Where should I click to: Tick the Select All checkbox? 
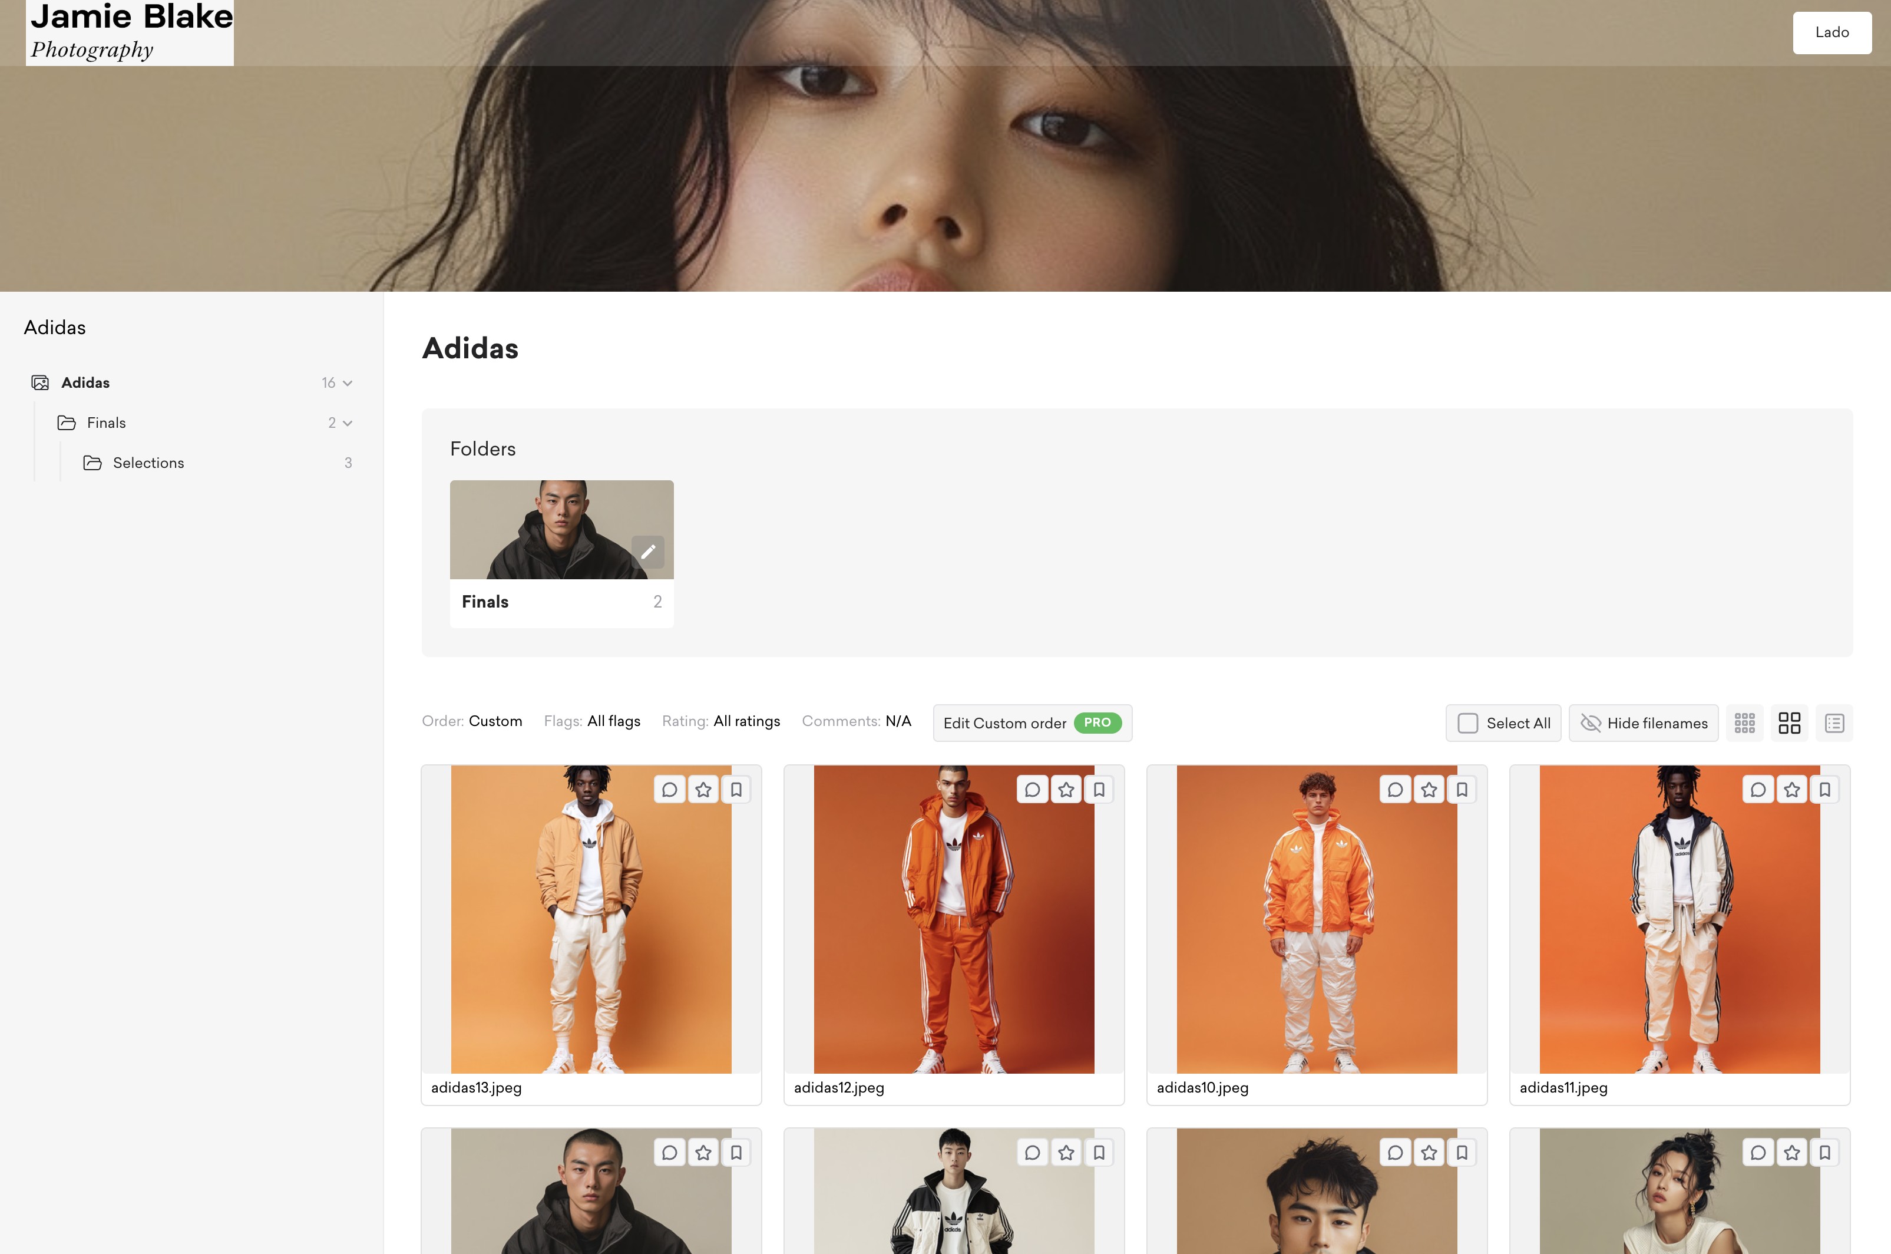(1468, 723)
